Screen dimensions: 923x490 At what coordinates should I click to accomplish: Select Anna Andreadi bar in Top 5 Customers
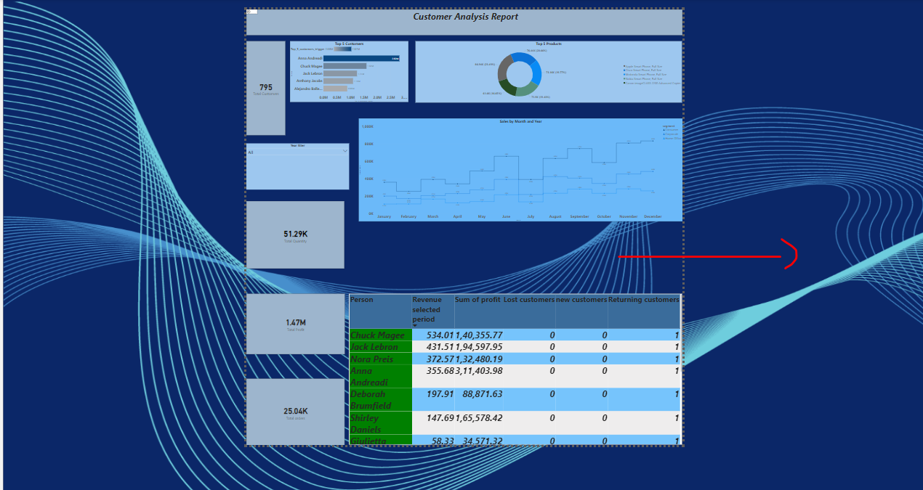click(361, 58)
